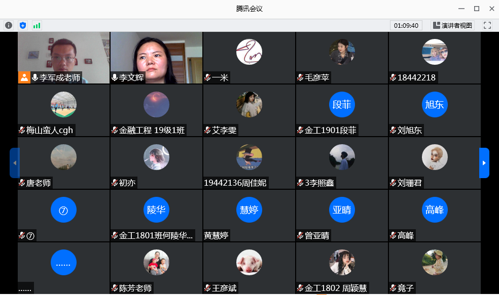This screenshot has height=295, width=499.
Task: Check the green network signal icon
Action: [37, 25]
